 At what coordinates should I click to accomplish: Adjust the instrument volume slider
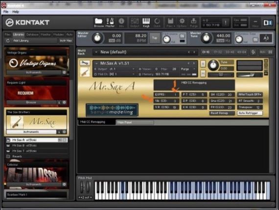tap(249, 75)
